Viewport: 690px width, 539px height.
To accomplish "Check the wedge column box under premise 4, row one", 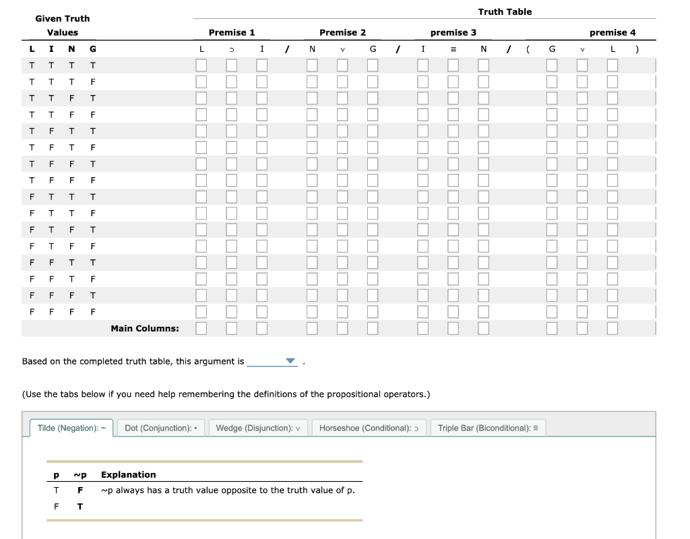I will pos(582,65).
